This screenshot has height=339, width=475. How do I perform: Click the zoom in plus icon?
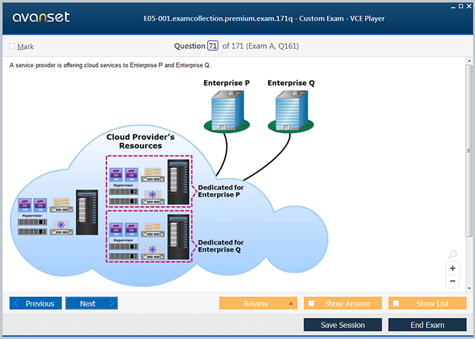pyautogui.click(x=453, y=268)
